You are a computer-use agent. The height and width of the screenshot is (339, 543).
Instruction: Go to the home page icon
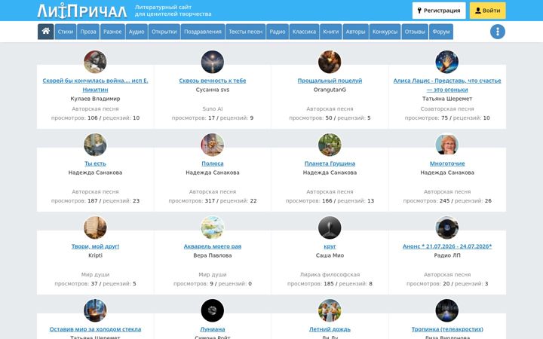pyautogui.click(x=46, y=32)
